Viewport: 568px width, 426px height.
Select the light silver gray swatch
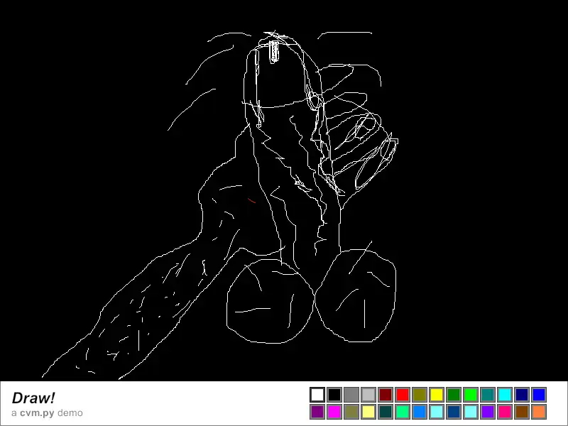click(x=368, y=395)
